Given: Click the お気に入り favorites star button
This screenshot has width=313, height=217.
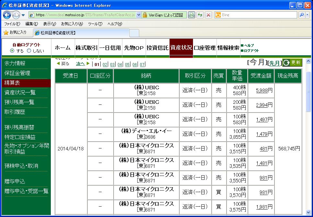Looking at the screenshot, I should tap(15, 33).
